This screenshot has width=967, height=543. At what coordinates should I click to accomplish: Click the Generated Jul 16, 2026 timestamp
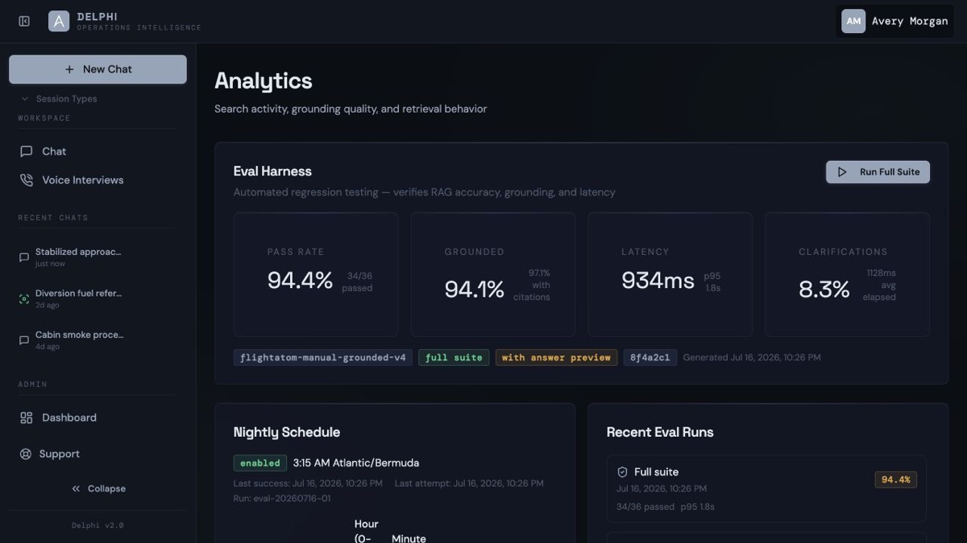point(752,357)
